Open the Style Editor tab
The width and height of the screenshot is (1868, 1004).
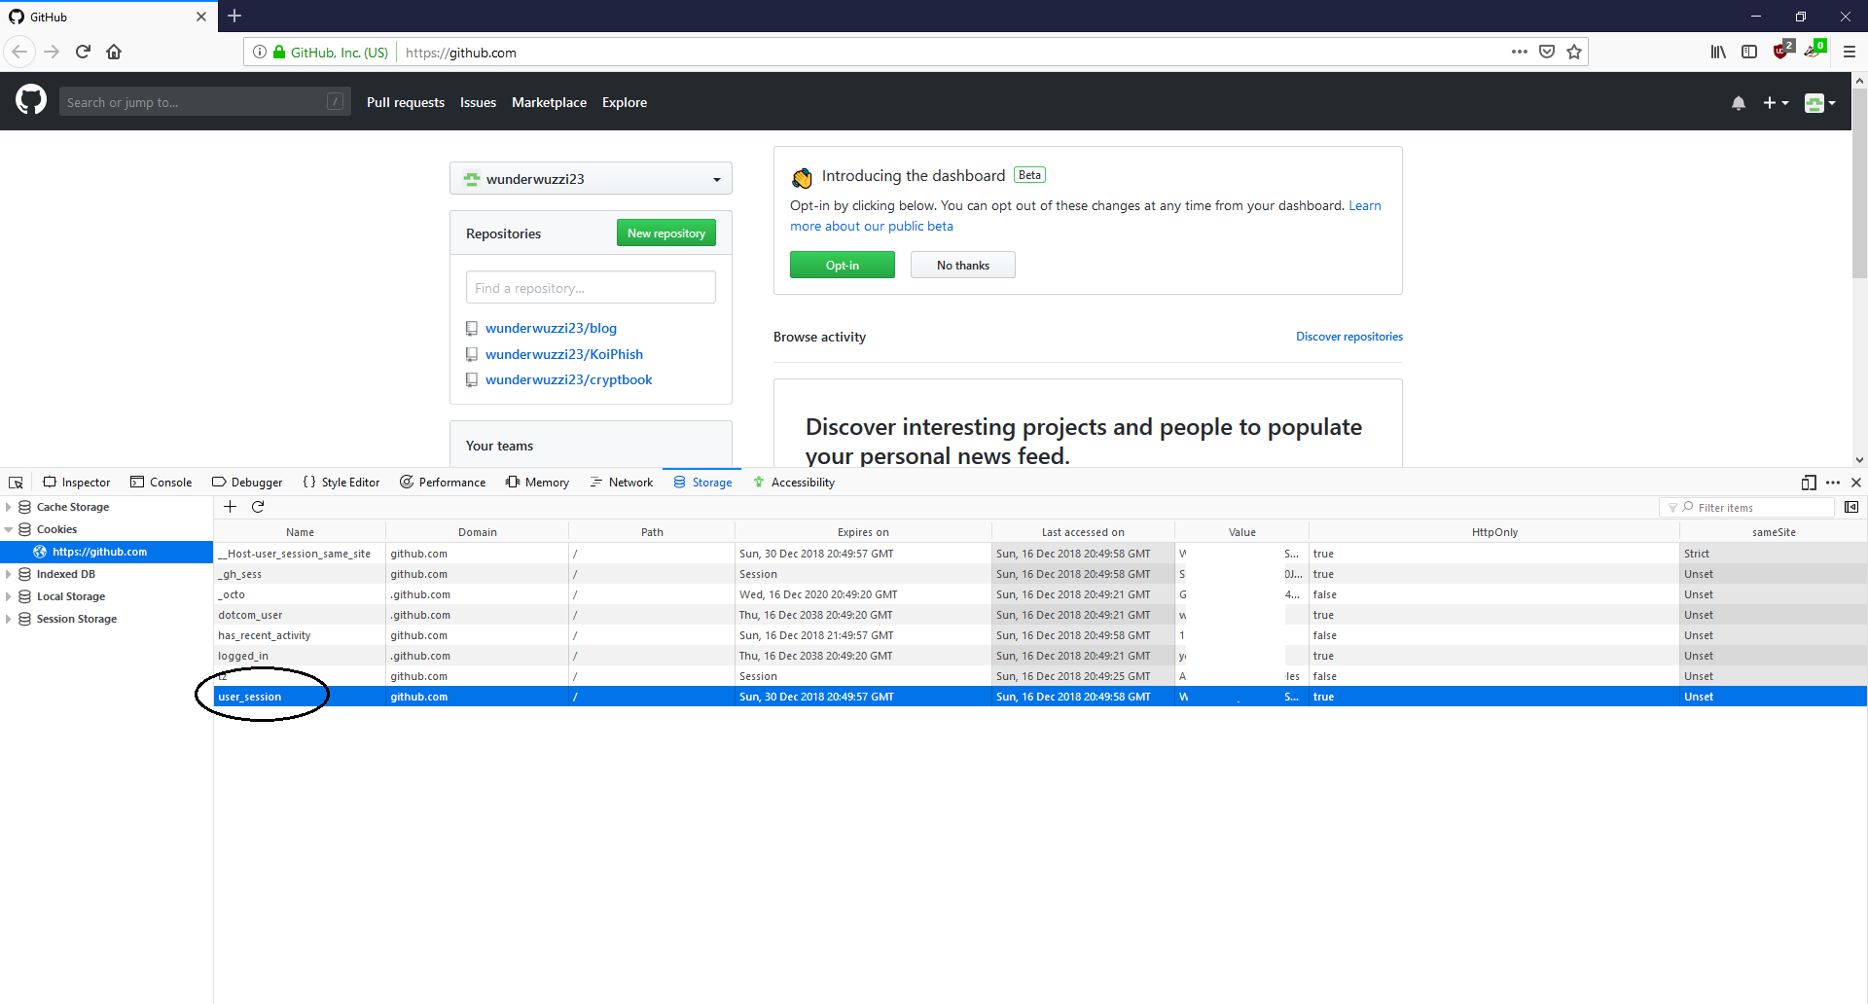pos(341,483)
